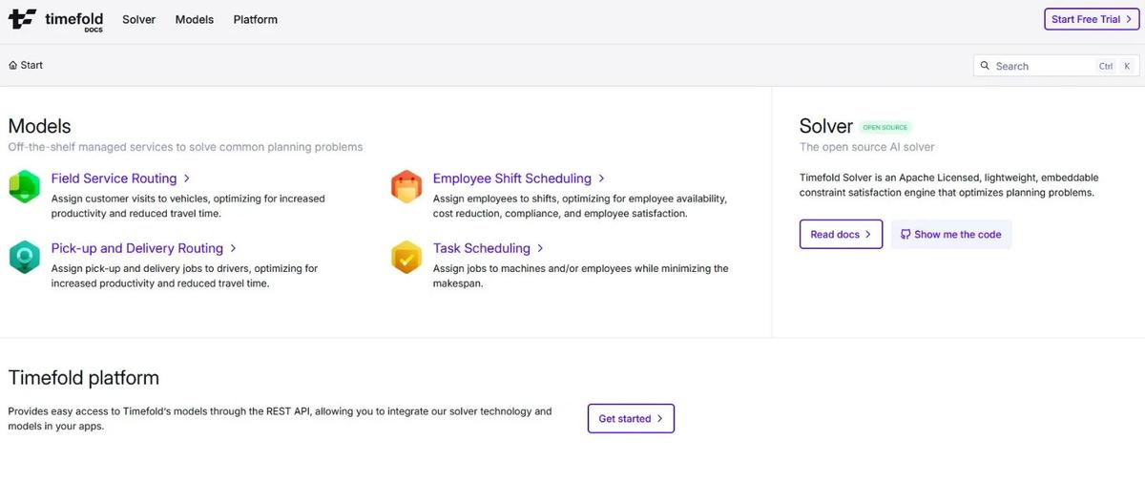This screenshot has height=503, width=1145.
Task: Click the Timefold logo icon
Action: point(22,18)
